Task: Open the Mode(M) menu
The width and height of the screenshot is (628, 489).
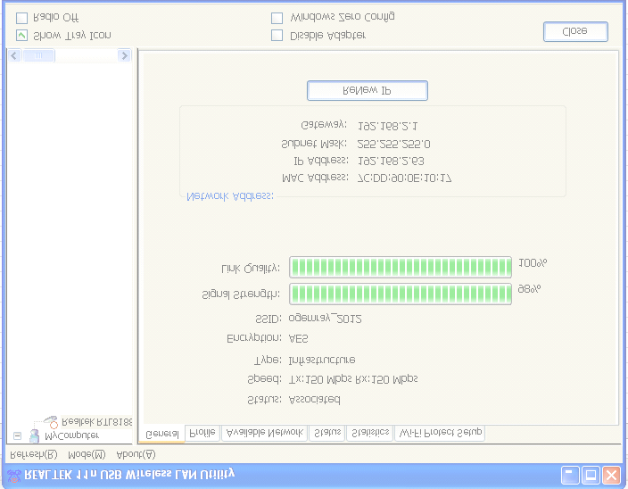Action: (87, 454)
